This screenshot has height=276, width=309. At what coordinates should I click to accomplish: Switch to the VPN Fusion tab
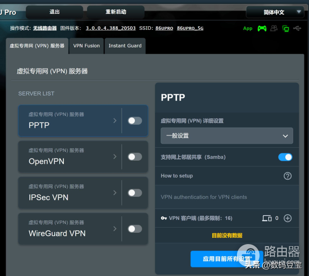click(87, 46)
